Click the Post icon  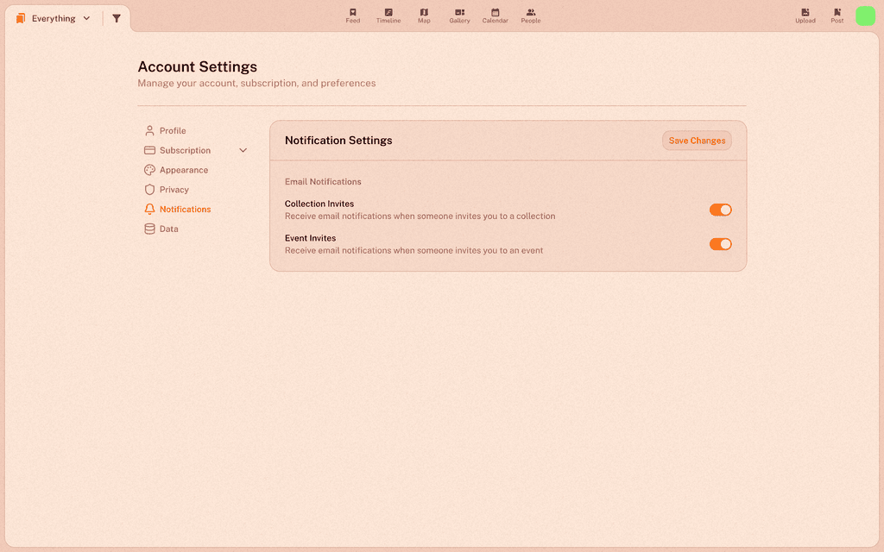click(837, 12)
